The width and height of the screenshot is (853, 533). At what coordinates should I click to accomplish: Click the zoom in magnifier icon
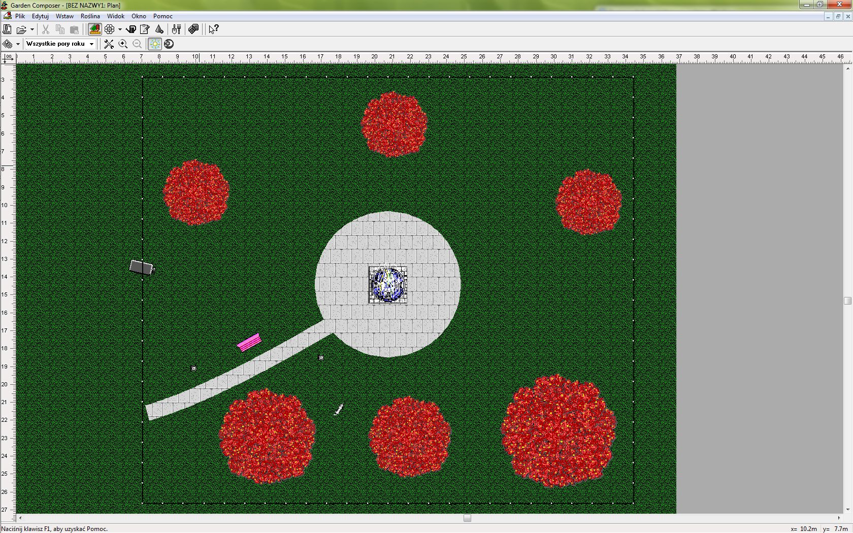123,44
